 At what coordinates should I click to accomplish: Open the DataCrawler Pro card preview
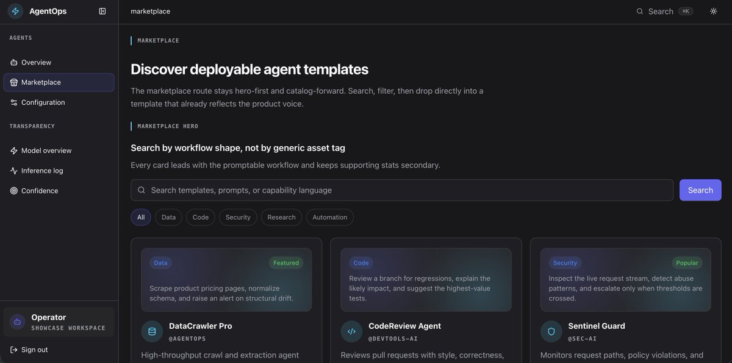[226, 280]
